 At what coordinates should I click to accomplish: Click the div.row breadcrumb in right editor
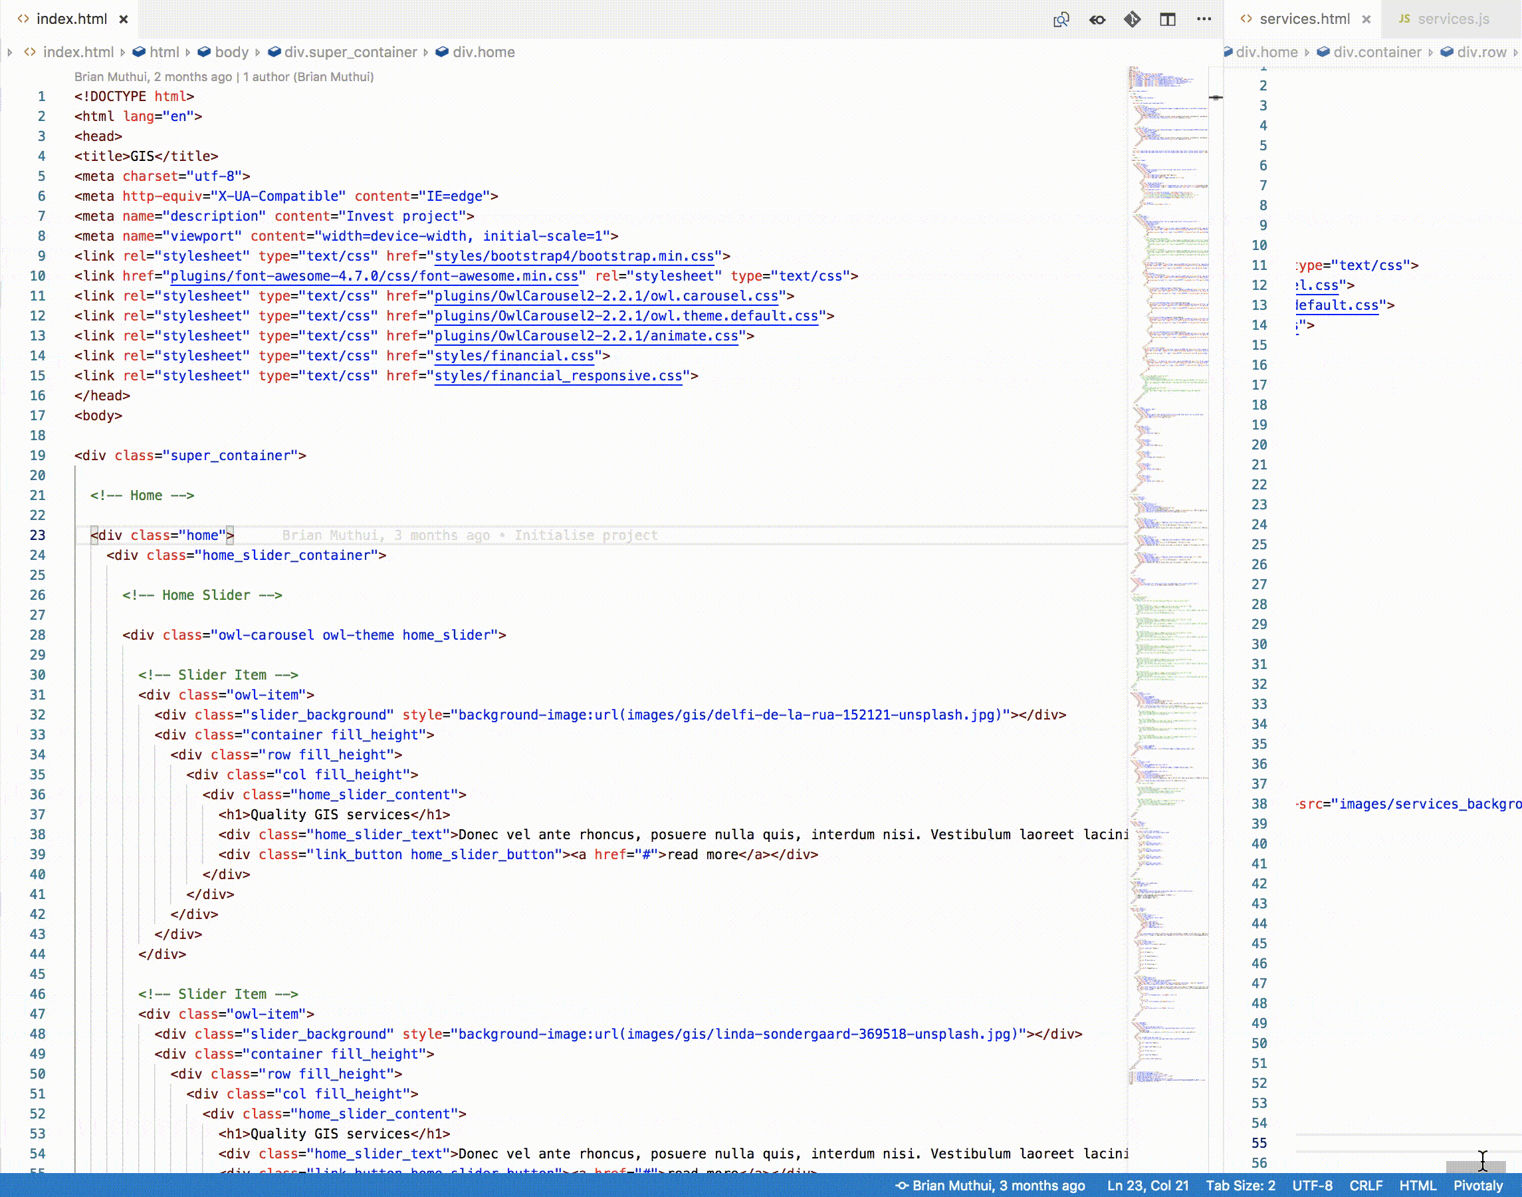tap(1481, 53)
